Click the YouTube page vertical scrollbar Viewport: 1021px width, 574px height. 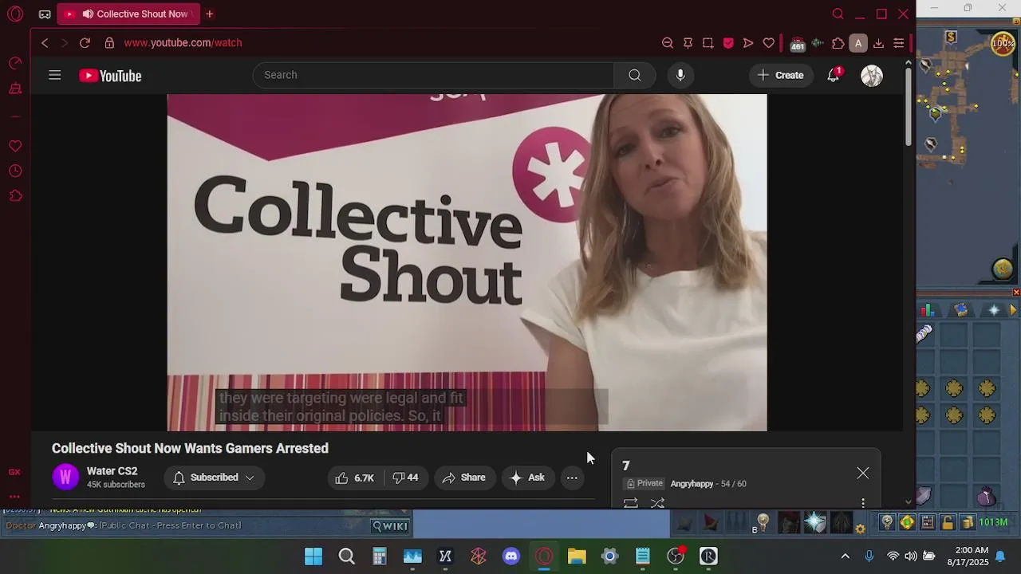[x=908, y=108]
